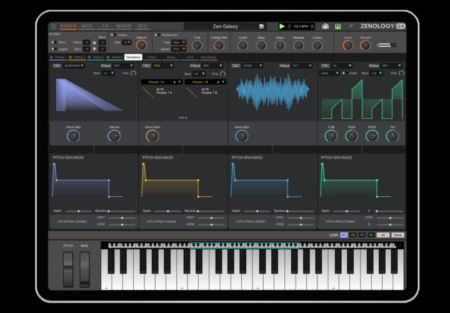450x313 pixels.
Task: Toggle the green keyboard icon
Action: point(337,26)
